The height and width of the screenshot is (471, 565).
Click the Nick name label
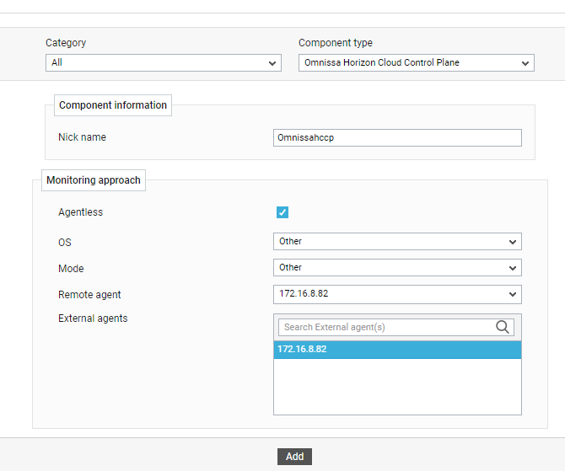(82, 137)
